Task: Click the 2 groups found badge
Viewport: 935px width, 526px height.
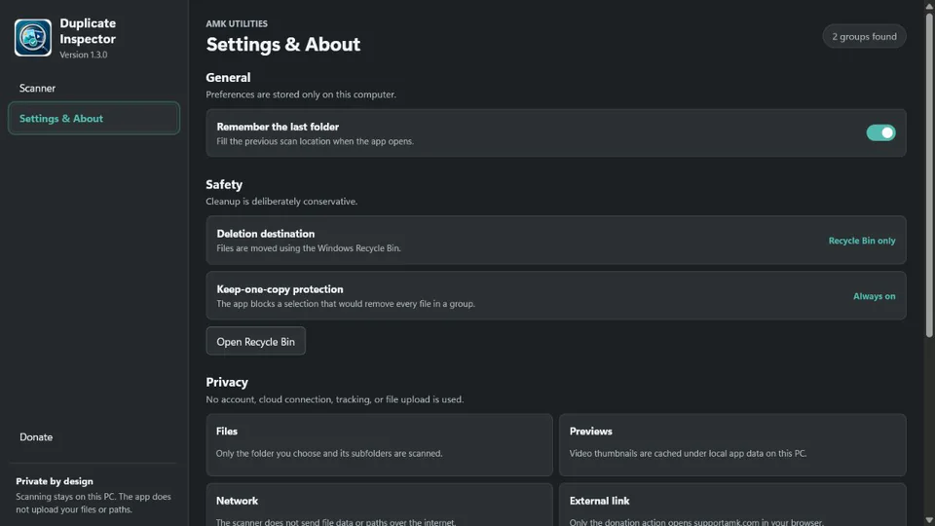Action: point(864,36)
